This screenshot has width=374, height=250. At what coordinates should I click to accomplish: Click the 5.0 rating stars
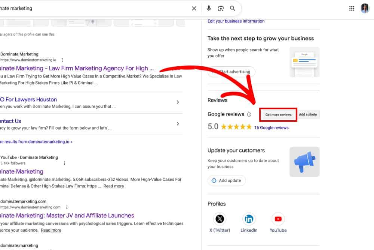tap(236, 126)
